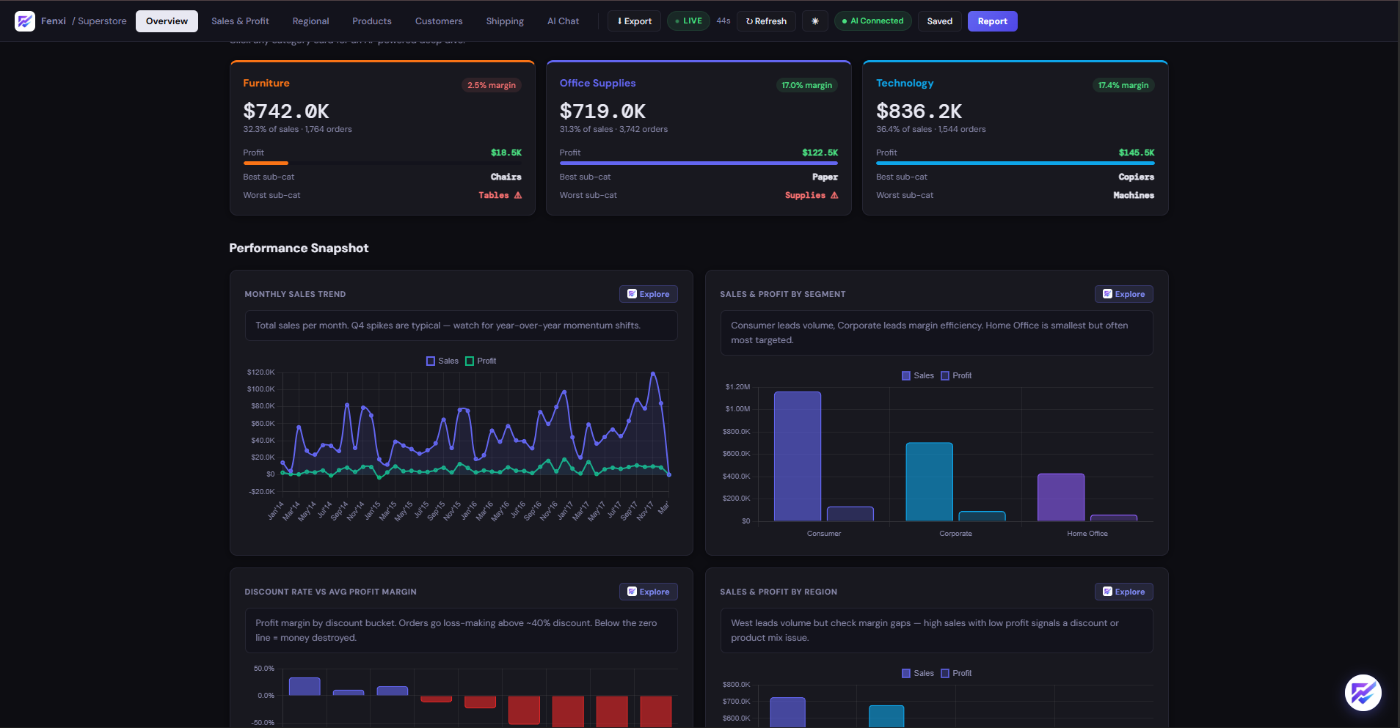
Task: Toggle the light/dark theme sun icon
Action: coord(814,21)
